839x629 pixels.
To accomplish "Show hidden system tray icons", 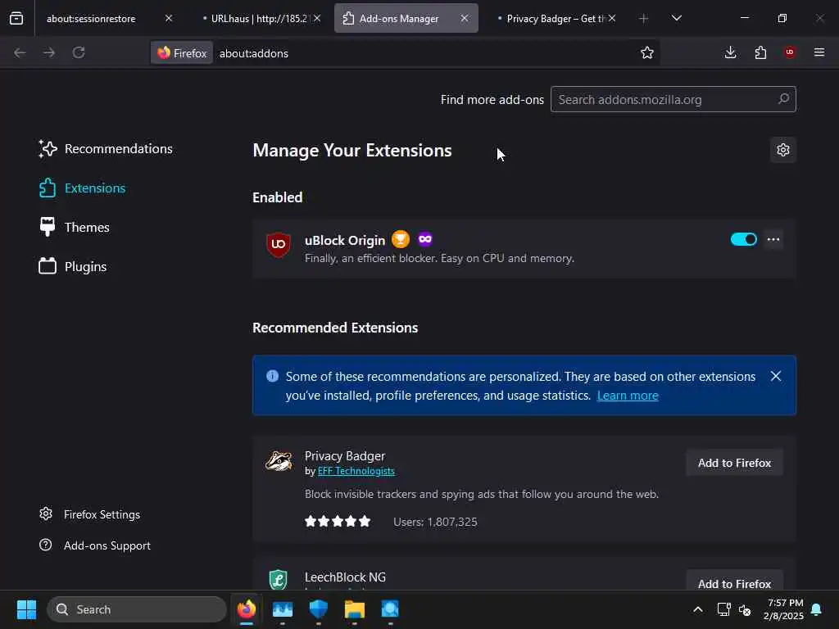I will (x=698, y=609).
